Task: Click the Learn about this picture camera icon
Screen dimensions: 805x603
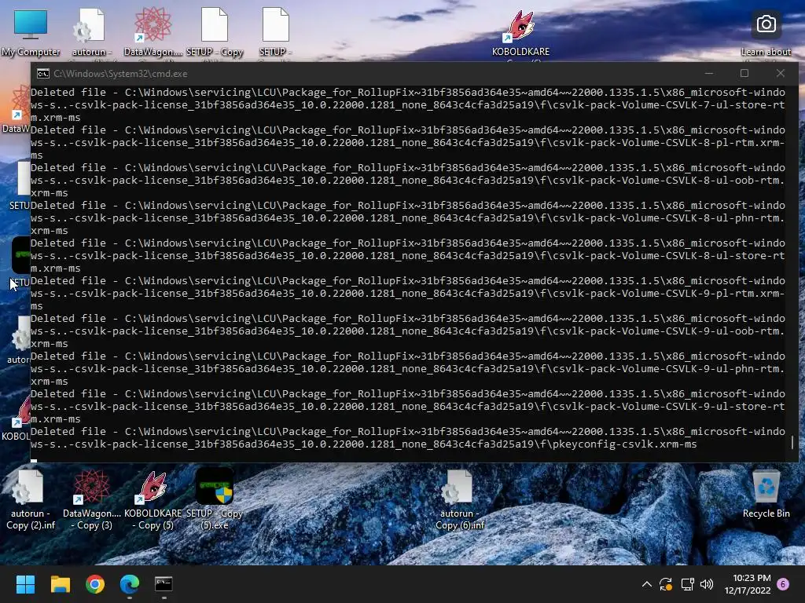Action: 766,24
